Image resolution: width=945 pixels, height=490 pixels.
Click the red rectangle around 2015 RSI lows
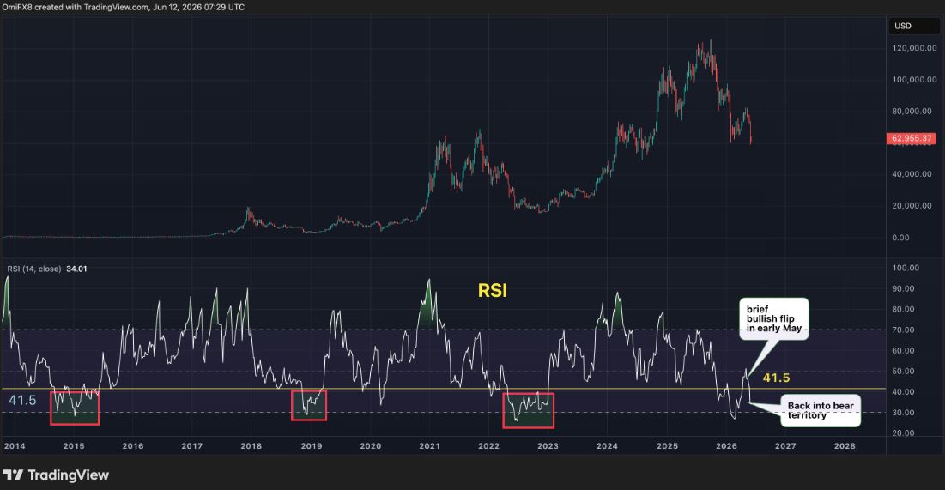coord(75,408)
